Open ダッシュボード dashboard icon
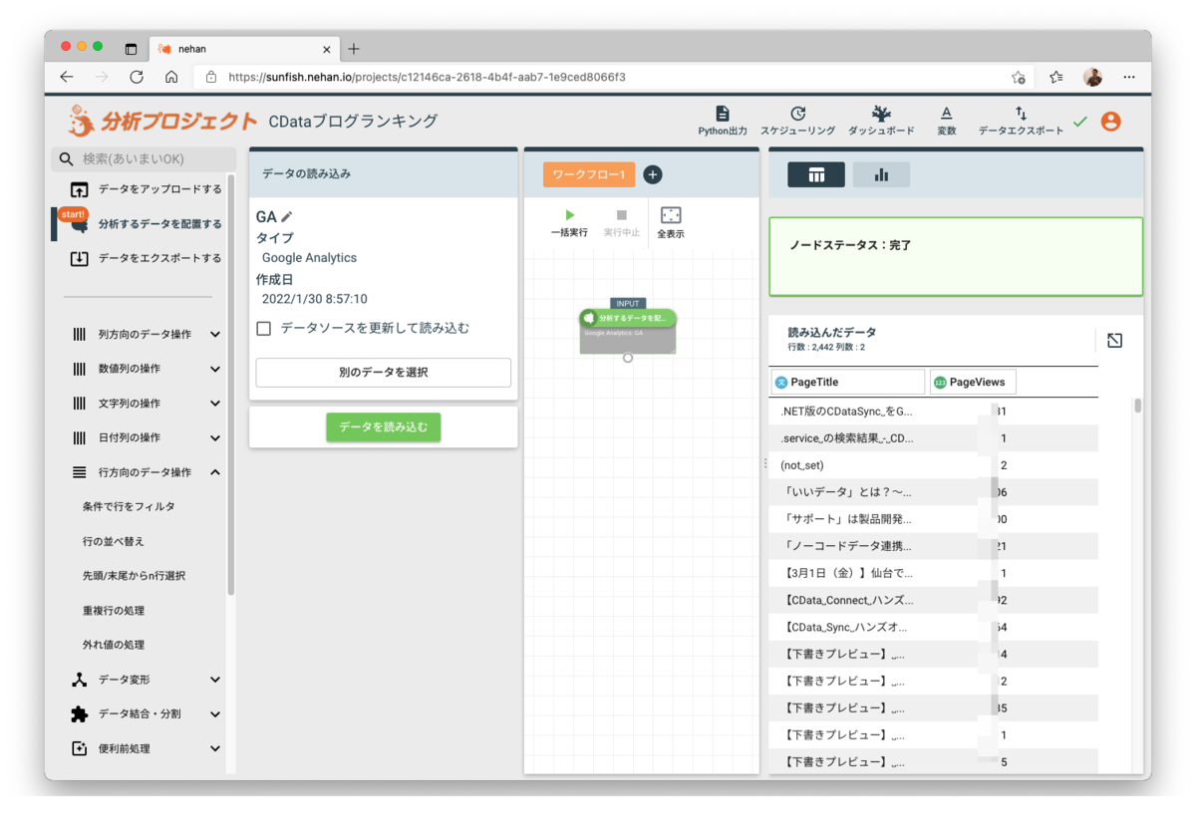 [x=881, y=114]
